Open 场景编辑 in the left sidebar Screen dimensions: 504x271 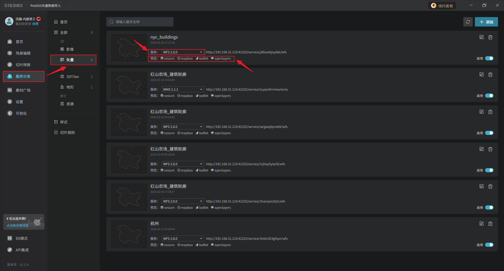(x=23, y=53)
